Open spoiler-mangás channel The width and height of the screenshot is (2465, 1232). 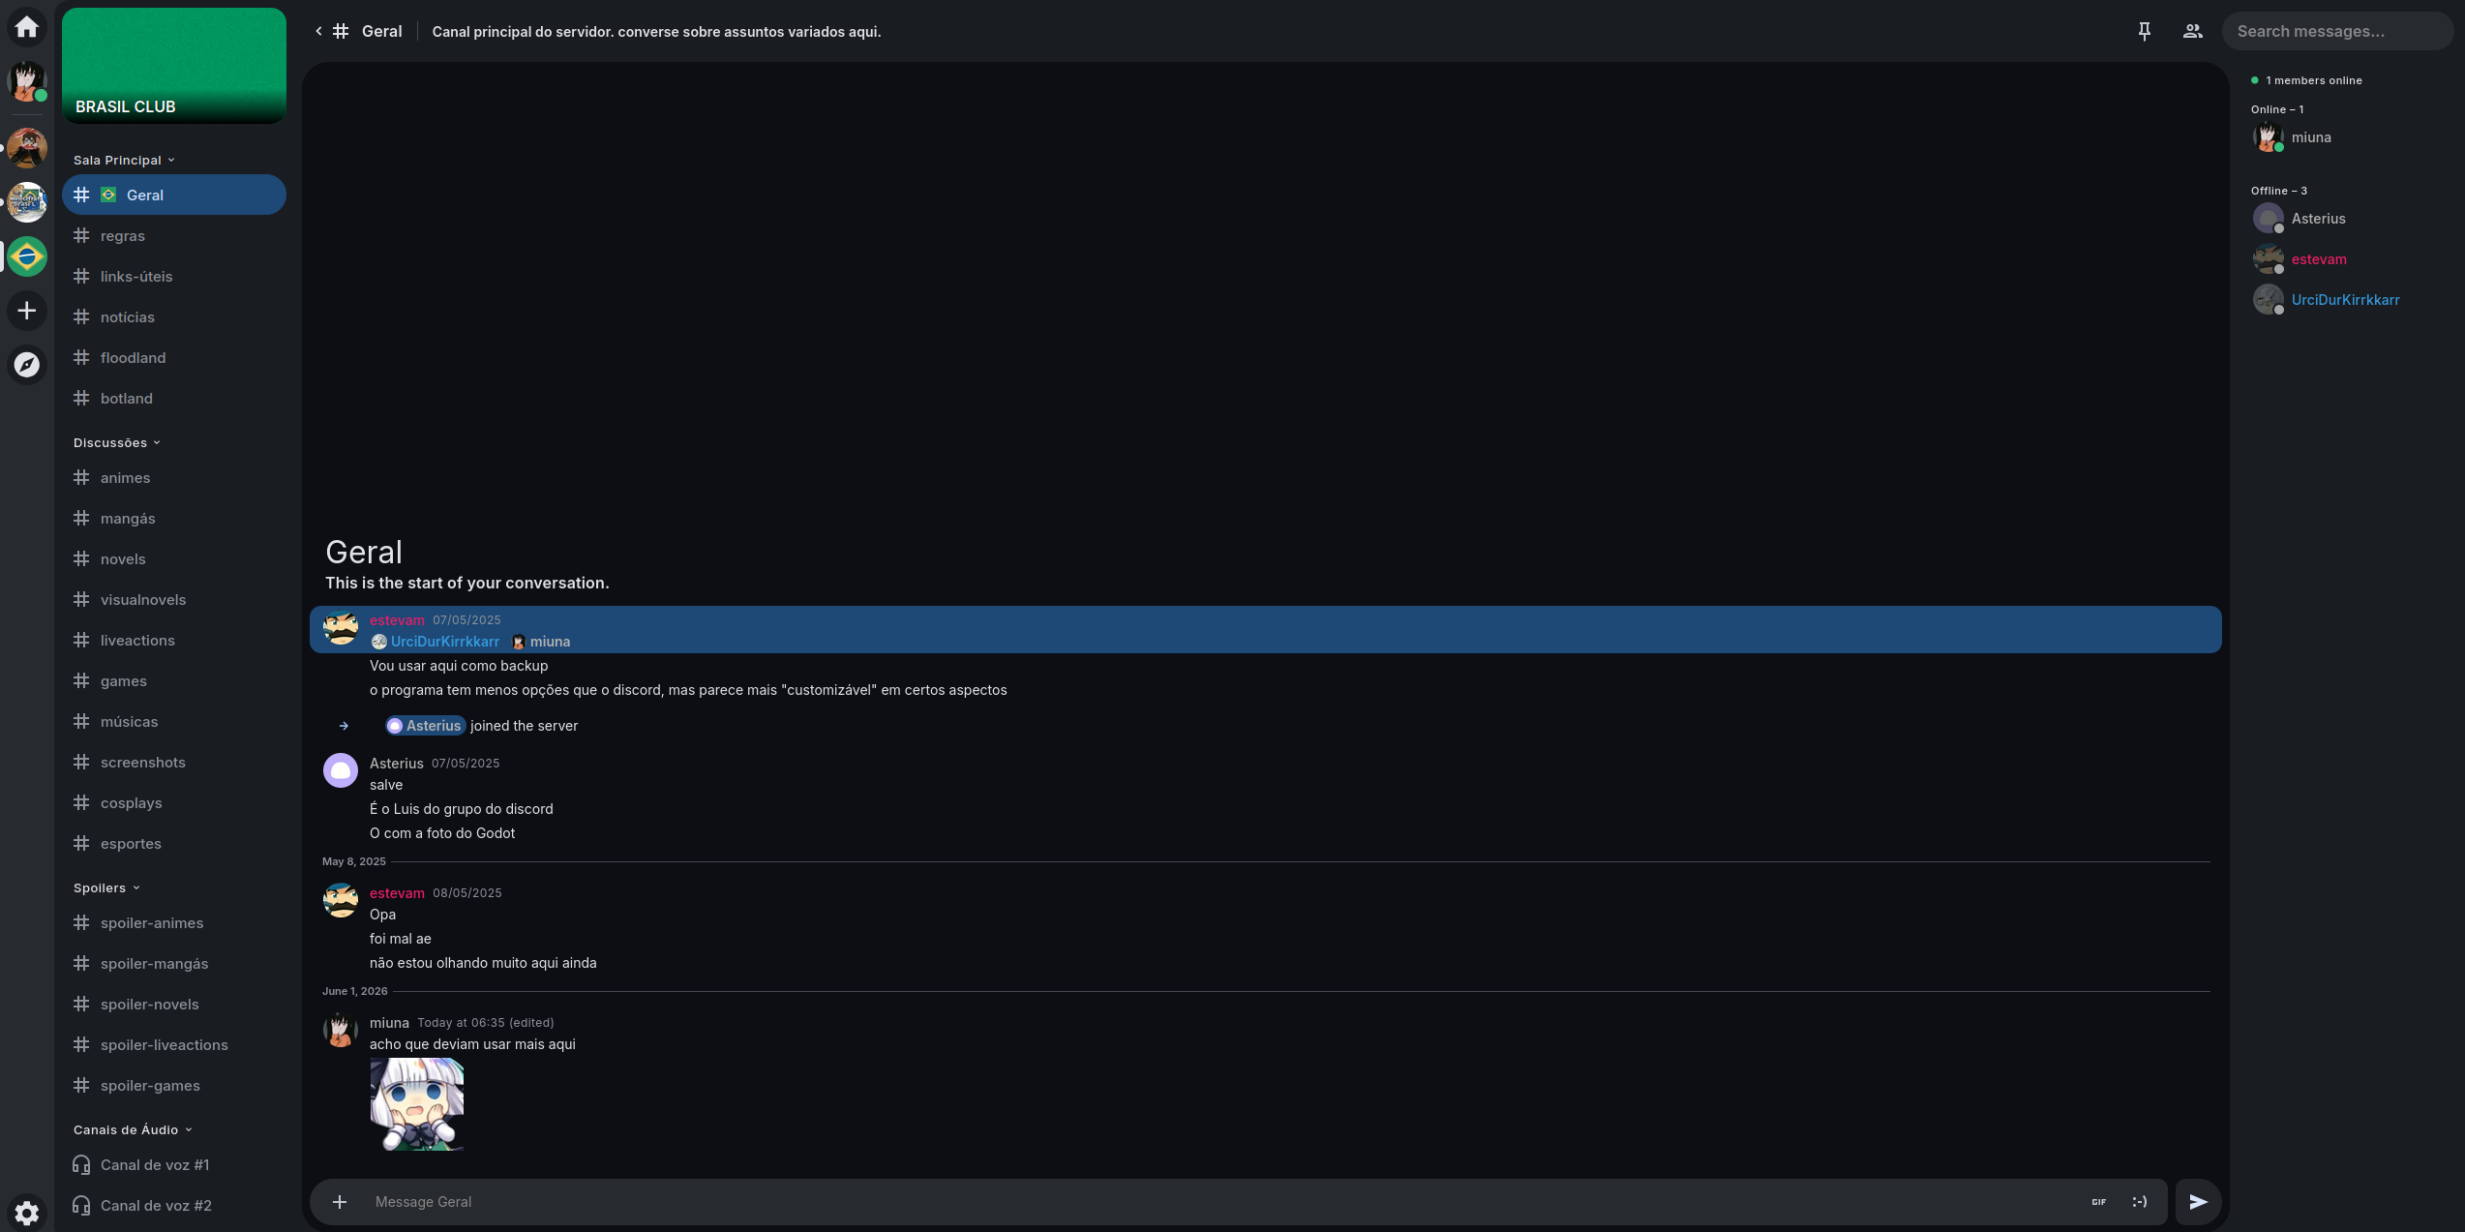(174, 963)
